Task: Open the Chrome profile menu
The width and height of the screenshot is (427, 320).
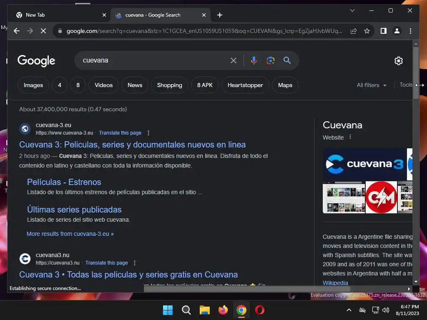Action: 397,31
